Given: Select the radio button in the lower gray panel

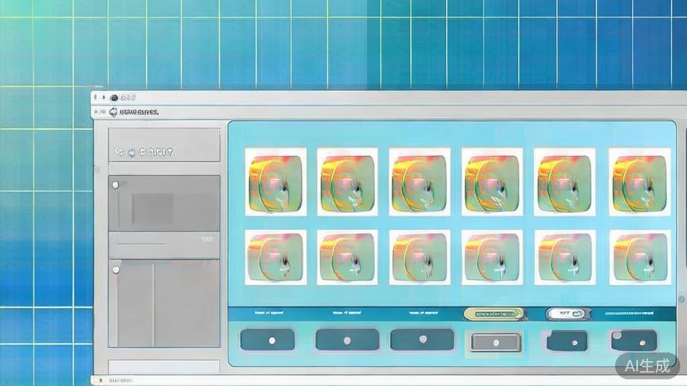Looking at the screenshot, I should tap(116, 270).
